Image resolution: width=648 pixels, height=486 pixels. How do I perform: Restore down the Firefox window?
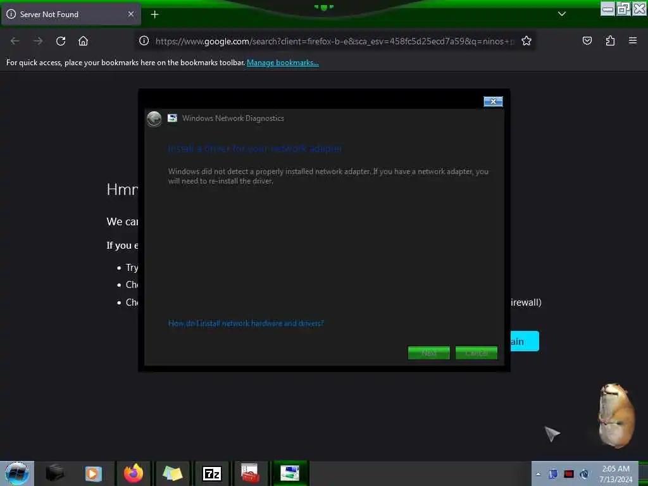click(623, 9)
